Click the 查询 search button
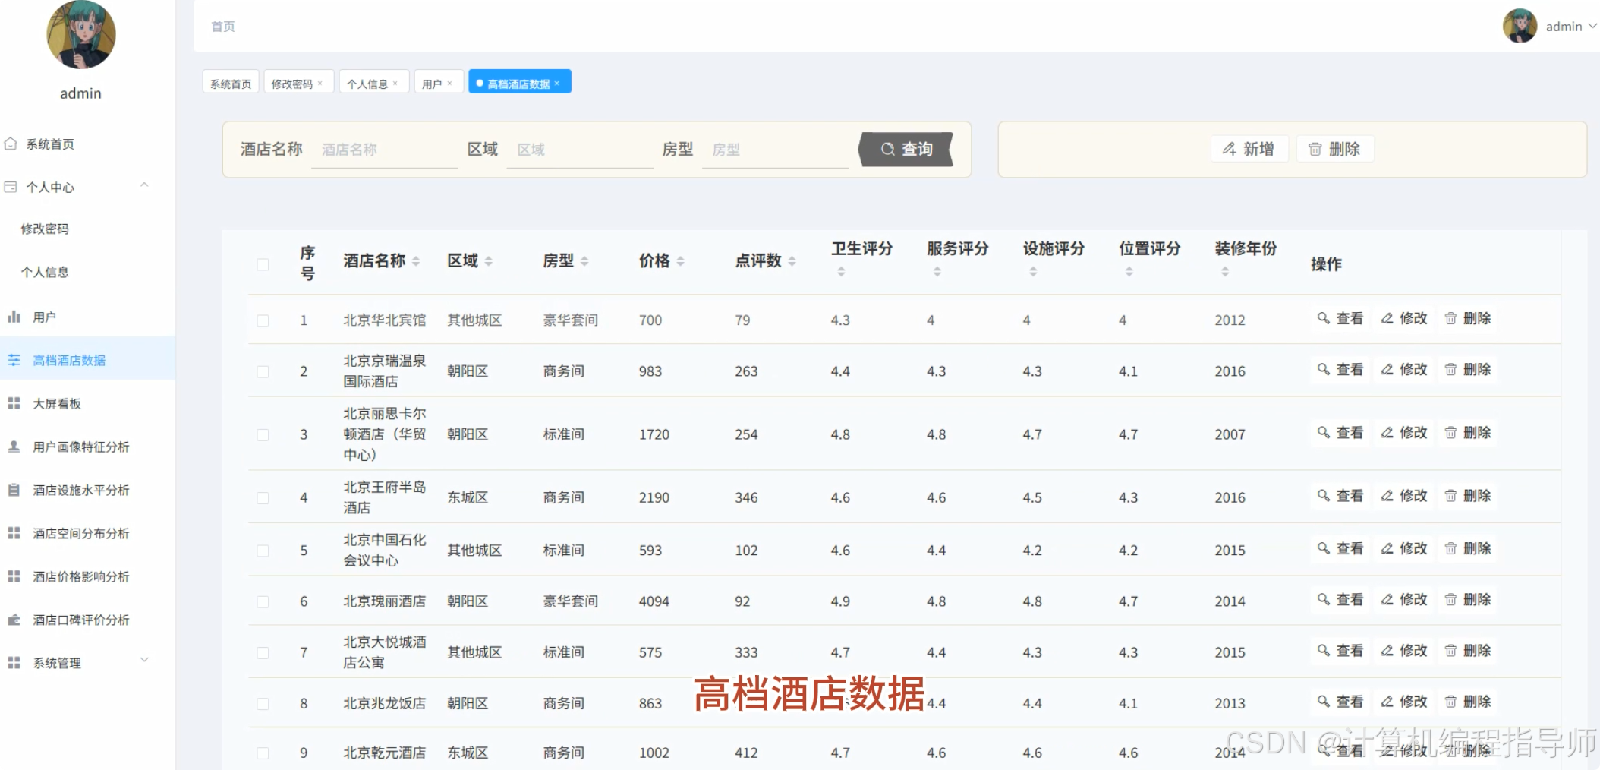Image resolution: width=1600 pixels, height=770 pixels. tap(907, 149)
